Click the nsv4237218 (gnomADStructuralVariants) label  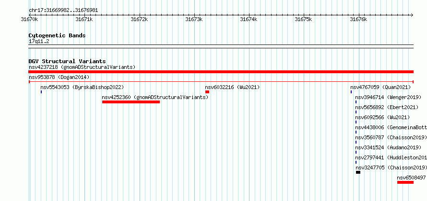tap(82, 67)
